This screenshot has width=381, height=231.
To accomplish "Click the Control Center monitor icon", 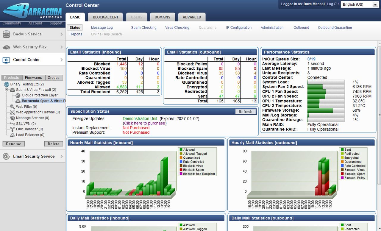I will (6, 60).
